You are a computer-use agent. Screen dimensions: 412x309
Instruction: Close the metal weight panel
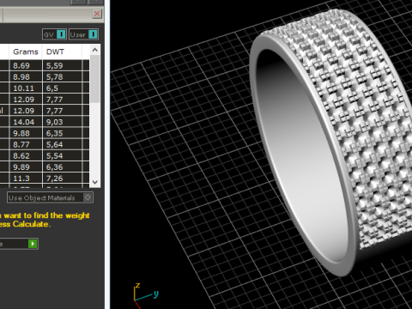[x=97, y=14]
